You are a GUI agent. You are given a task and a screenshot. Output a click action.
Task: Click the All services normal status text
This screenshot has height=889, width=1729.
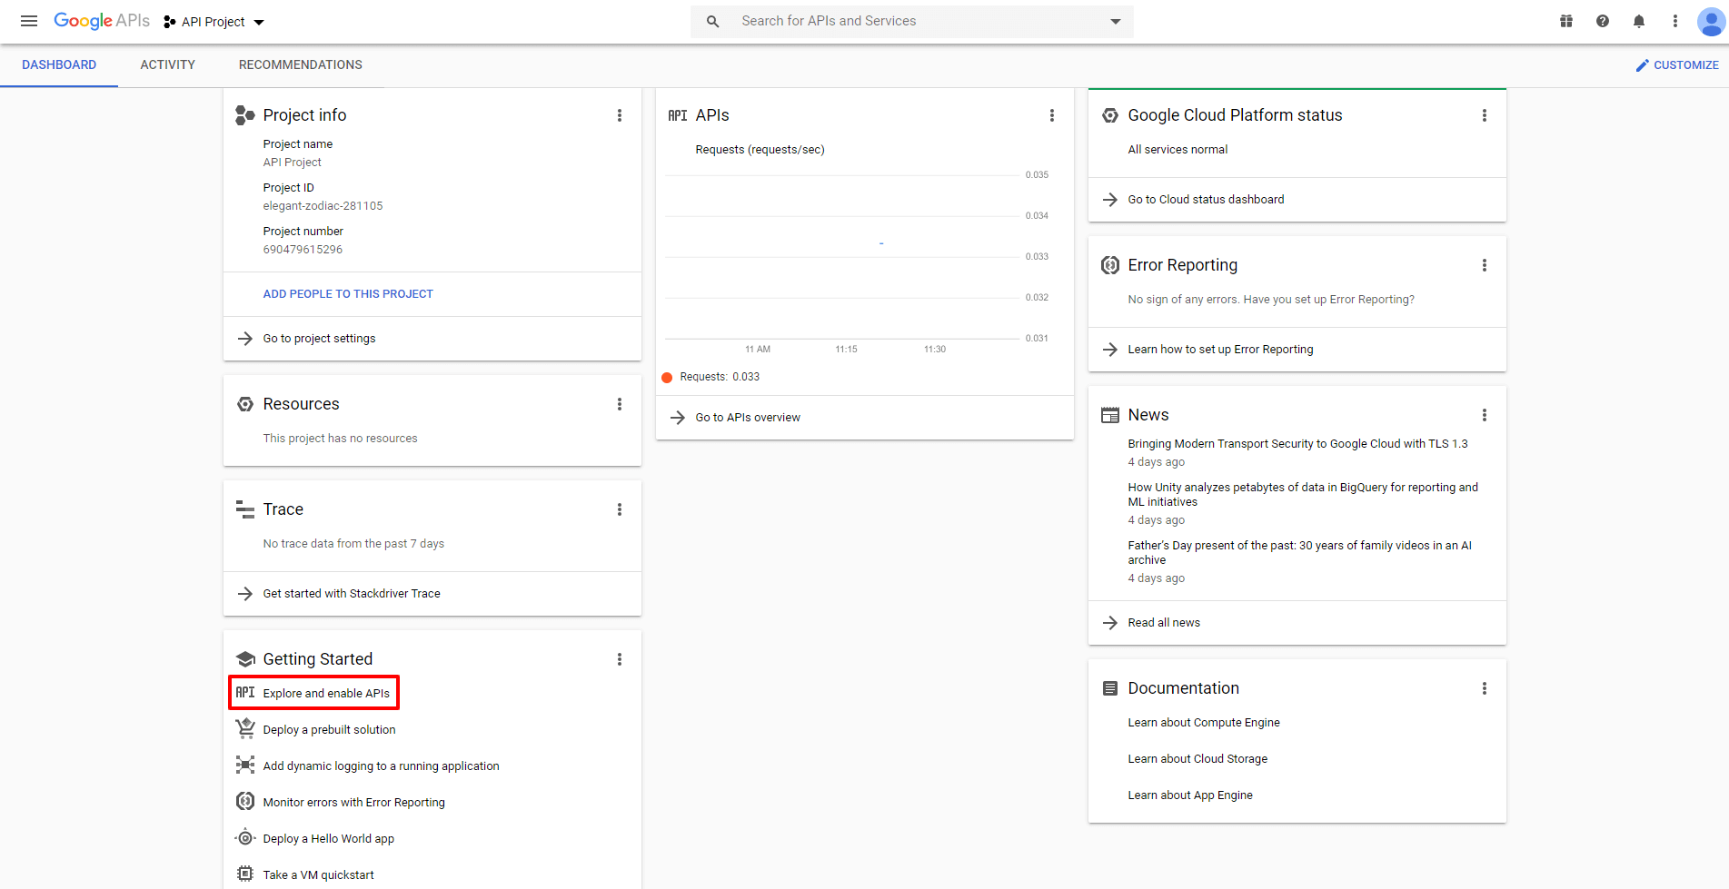click(1178, 150)
